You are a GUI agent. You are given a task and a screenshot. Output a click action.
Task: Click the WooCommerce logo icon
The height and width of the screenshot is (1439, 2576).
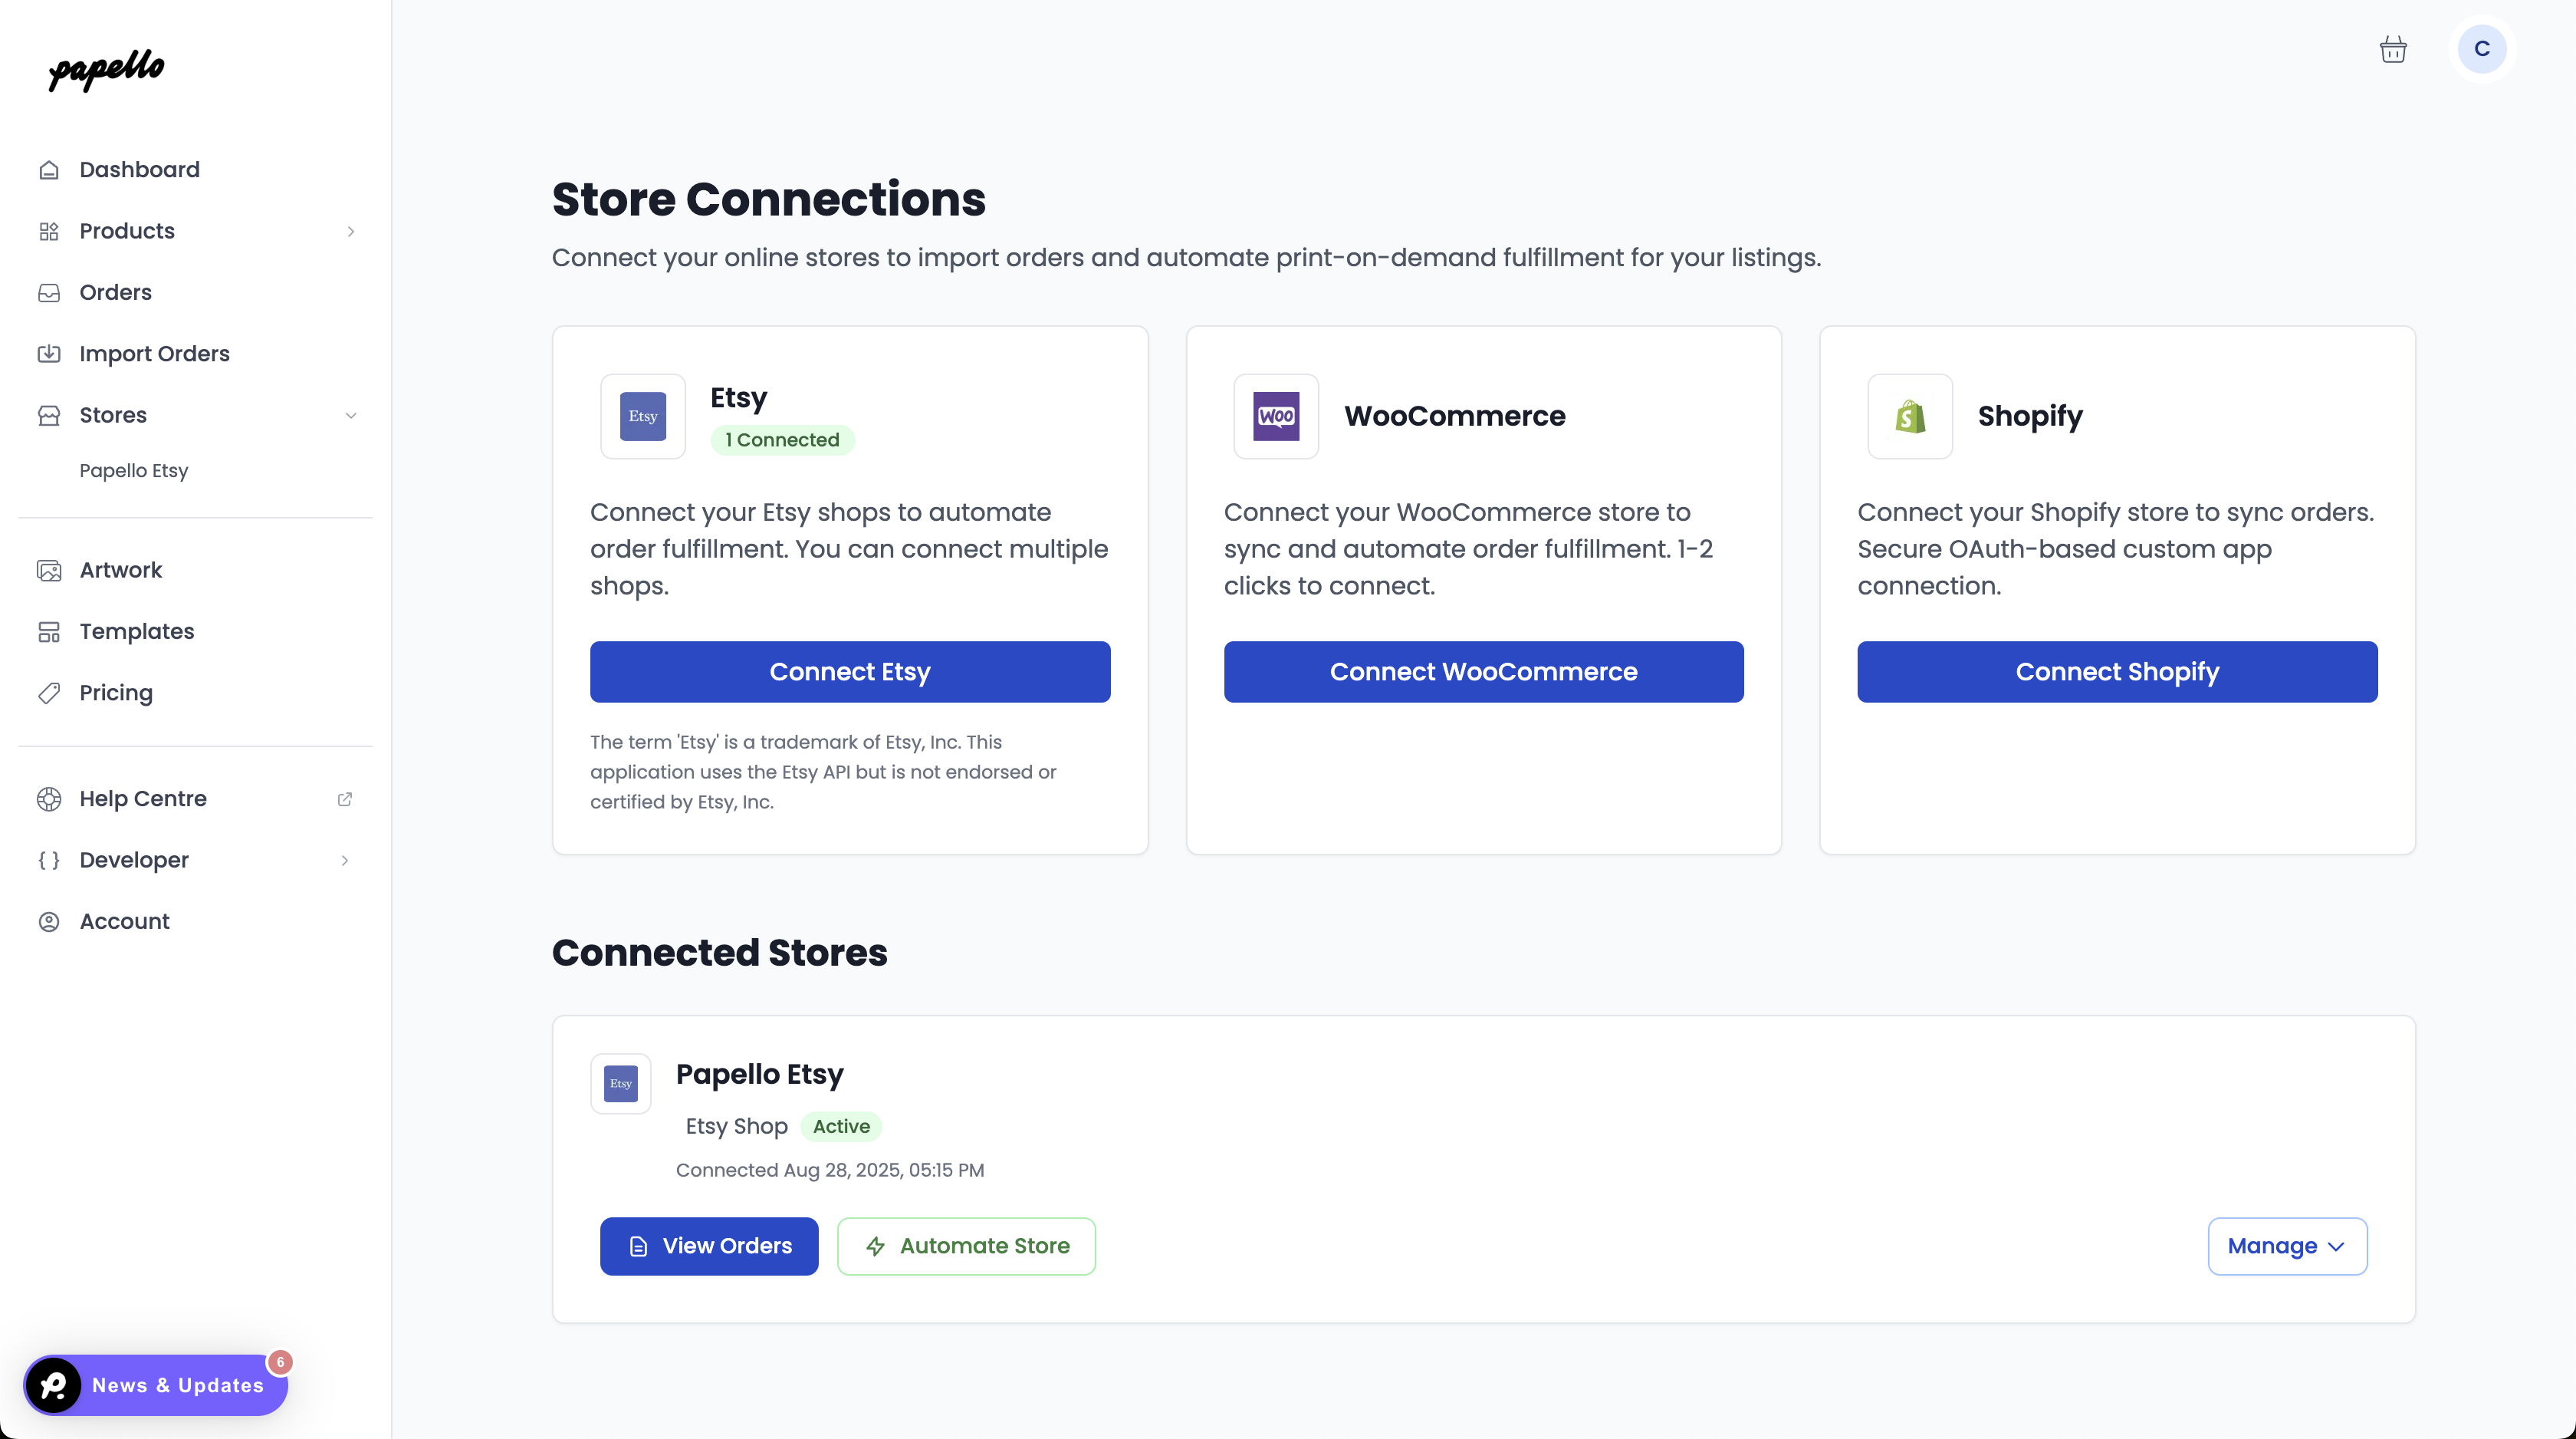(1276, 417)
